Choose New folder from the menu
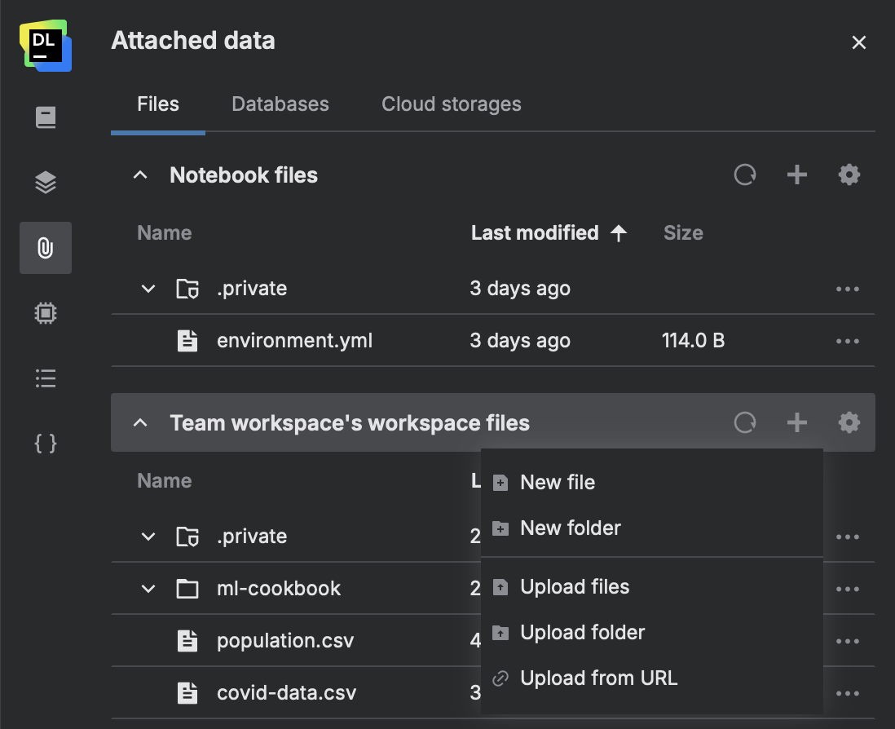 (x=652, y=528)
